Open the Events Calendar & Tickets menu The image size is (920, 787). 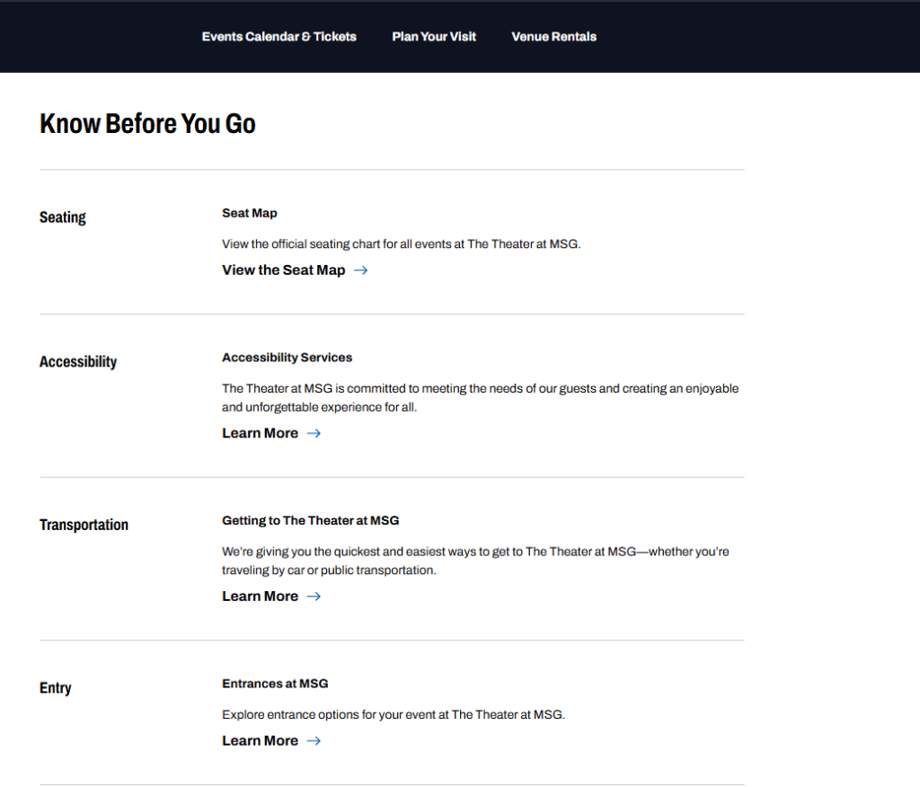pyautogui.click(x=279, y=37)
